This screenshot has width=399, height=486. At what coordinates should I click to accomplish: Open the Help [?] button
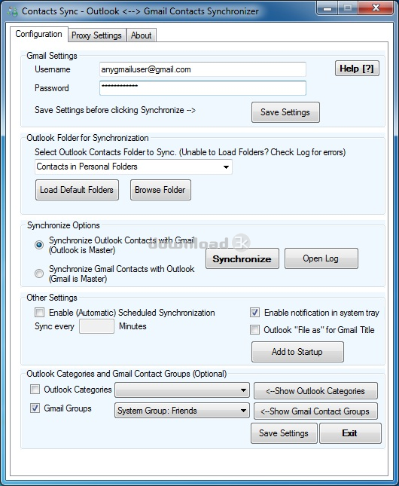[x=357, y=69]
